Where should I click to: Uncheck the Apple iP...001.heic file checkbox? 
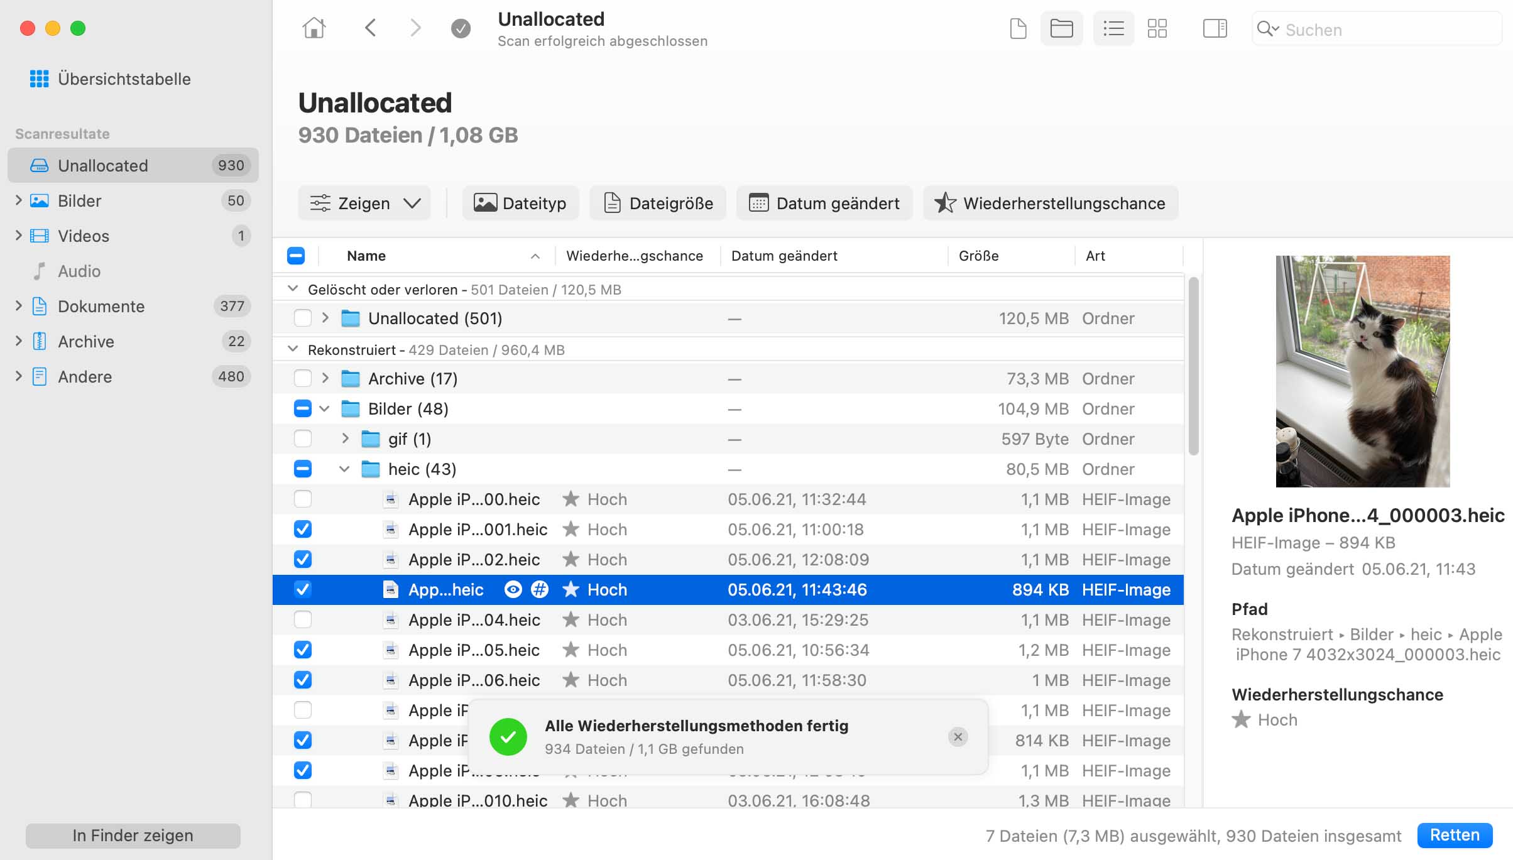tap(303, 530)
